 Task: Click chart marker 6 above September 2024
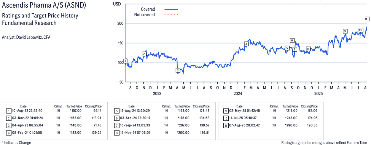pos(292,40)
